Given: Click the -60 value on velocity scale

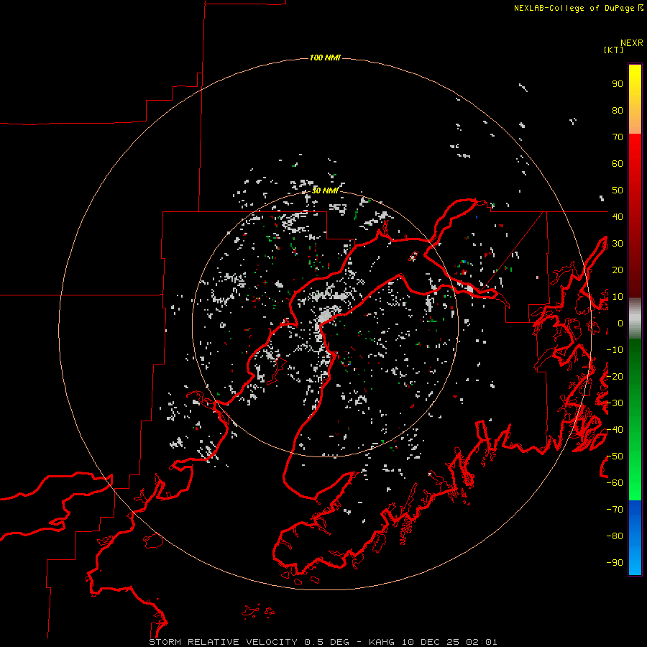Looking at the screenshot, I should pos(615,483).
